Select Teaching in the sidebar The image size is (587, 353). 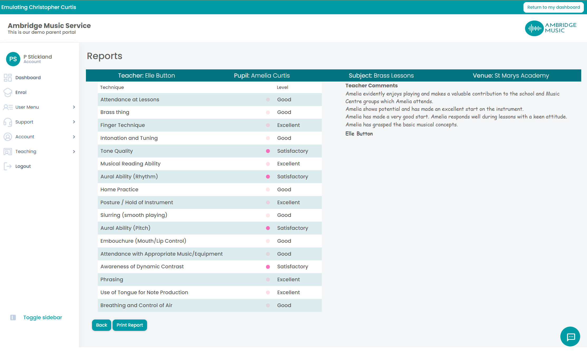pos(26,151)
